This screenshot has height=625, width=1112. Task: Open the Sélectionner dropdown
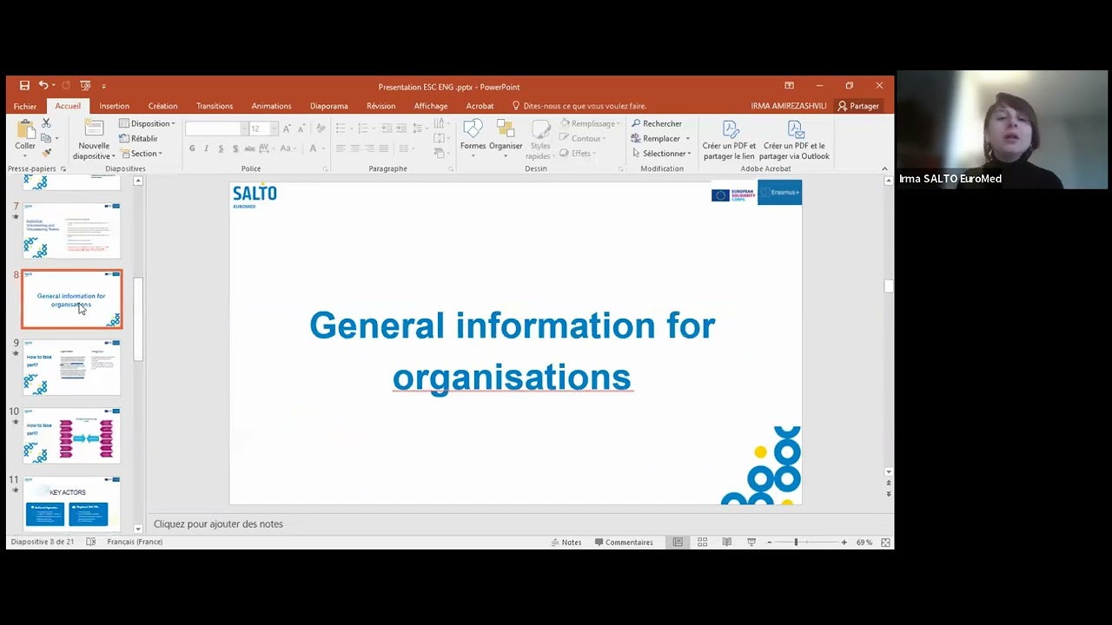click(x=661, y=154)
